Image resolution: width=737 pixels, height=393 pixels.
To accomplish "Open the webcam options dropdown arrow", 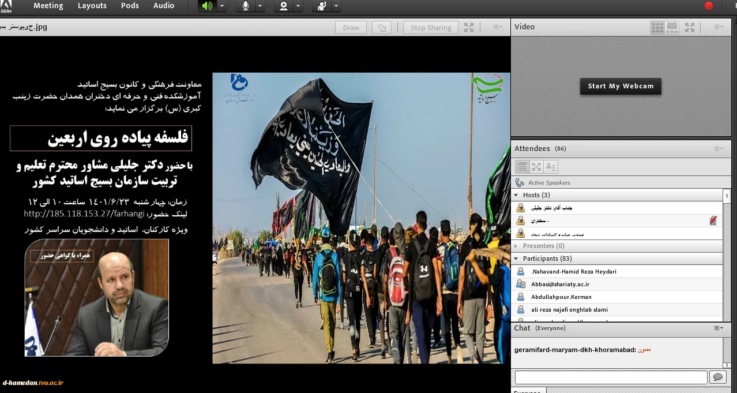I will (x=298, y=6).
